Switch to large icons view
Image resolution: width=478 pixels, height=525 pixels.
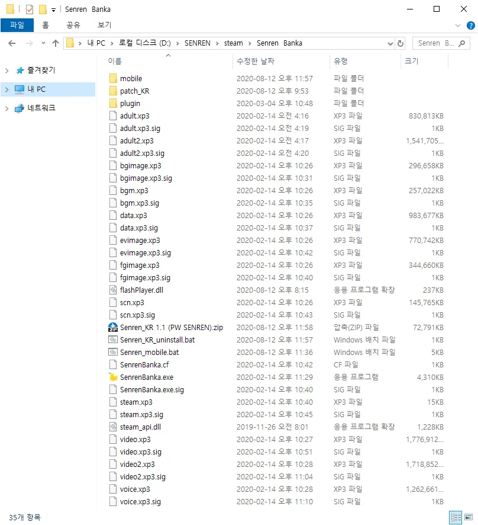click(469, 517)
